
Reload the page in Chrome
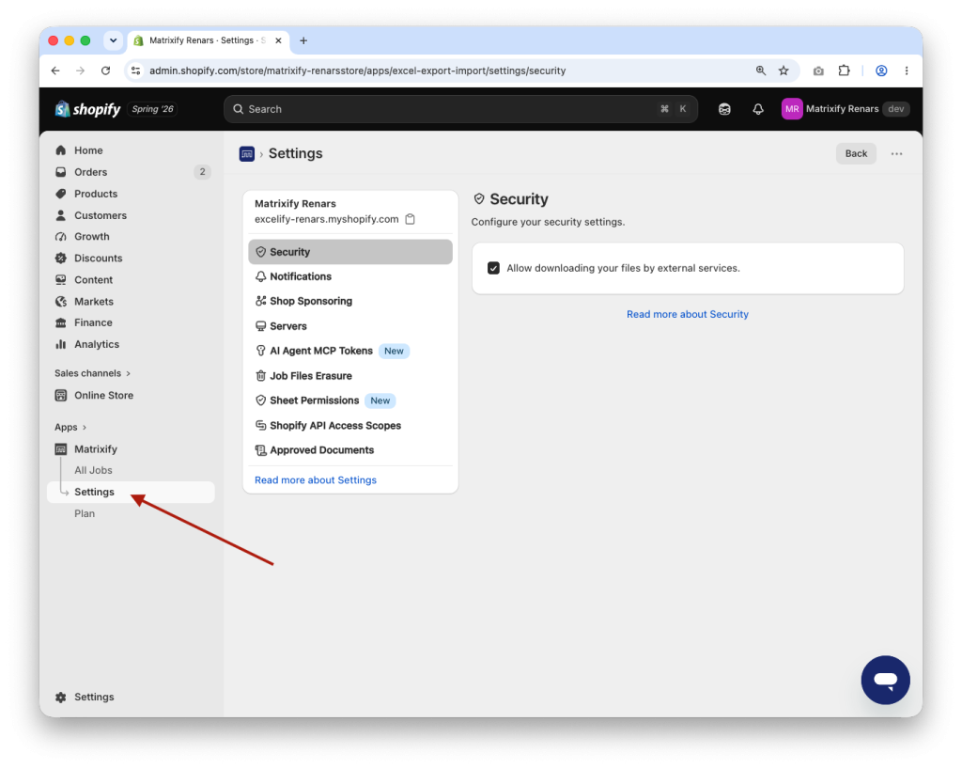click(x=105, y=71)
